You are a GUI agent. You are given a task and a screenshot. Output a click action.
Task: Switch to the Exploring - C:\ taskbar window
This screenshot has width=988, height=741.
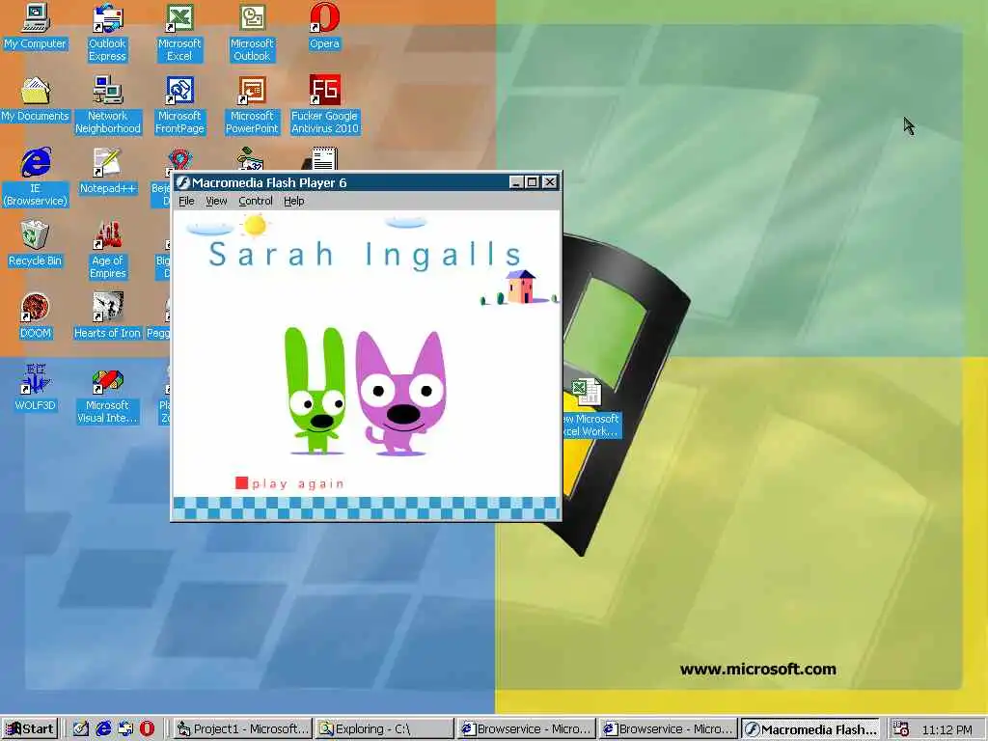385,729
